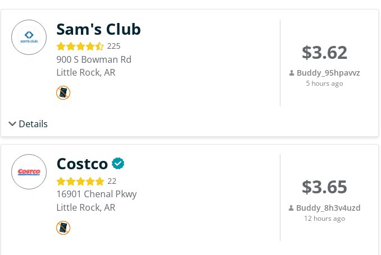Click the user icon beside Buddy_8h3v4uzd

pos(291,208)
